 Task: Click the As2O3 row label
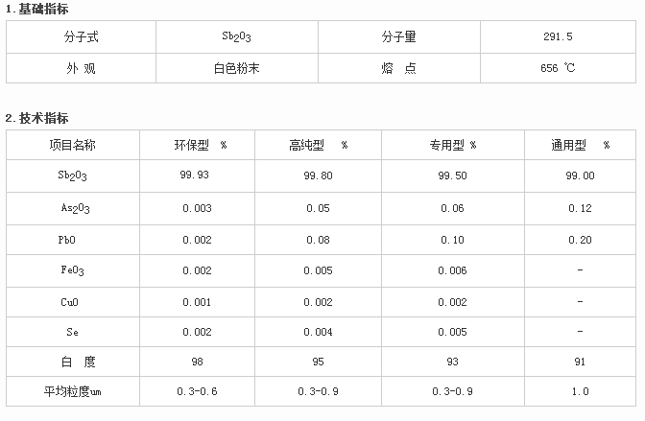(75, 208)
